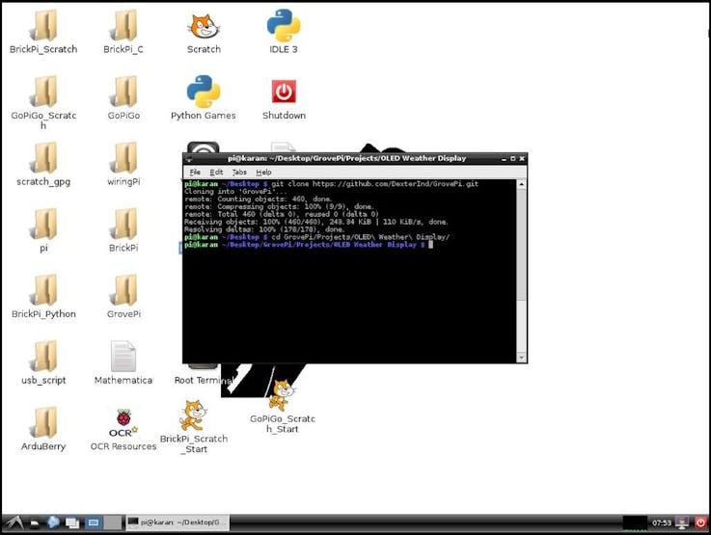711x535 pixels.
Task: Launch web browser globe in taskbar
Action: click(53, 522)
